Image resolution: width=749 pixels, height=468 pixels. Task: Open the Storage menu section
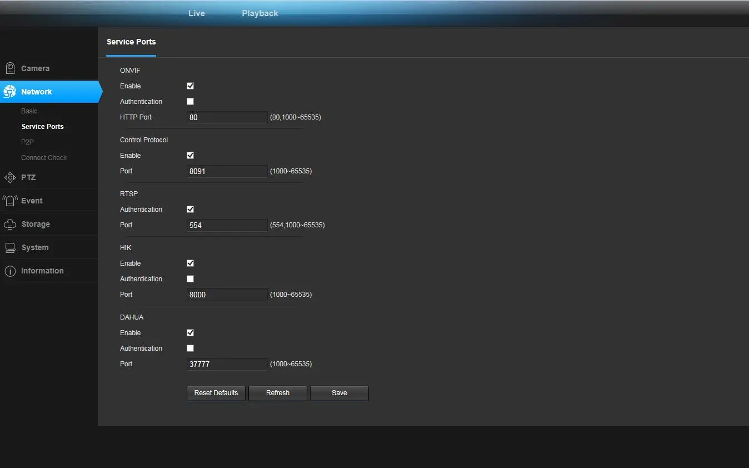point(49,224)
